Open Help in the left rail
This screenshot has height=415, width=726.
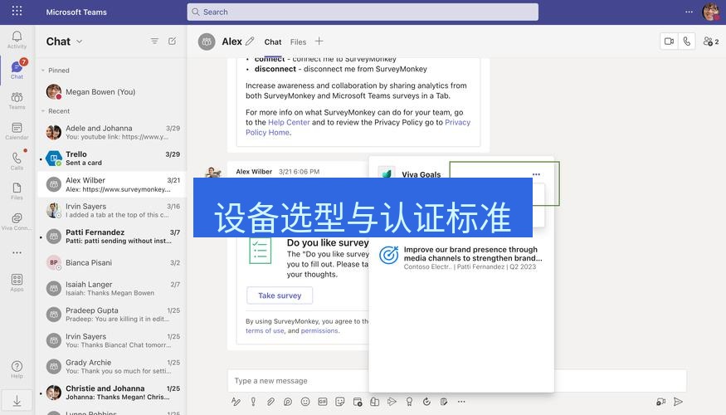[x=17, y=369]
